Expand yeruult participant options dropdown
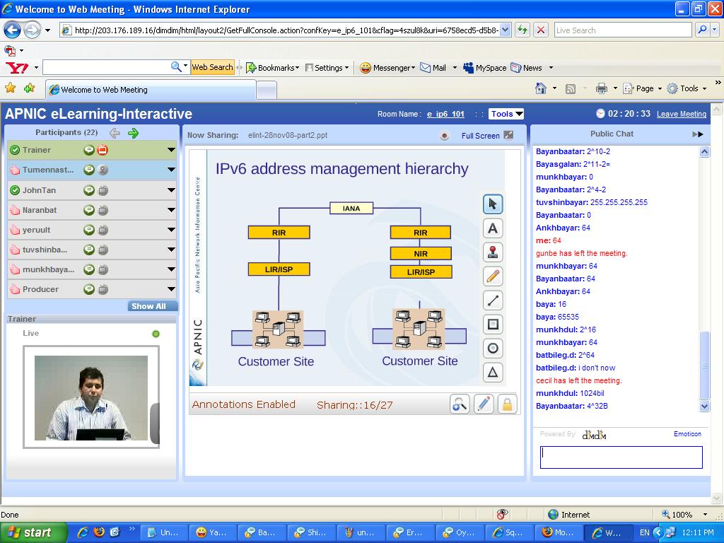Viewport: 724px width, 543px height. [171, 230]
